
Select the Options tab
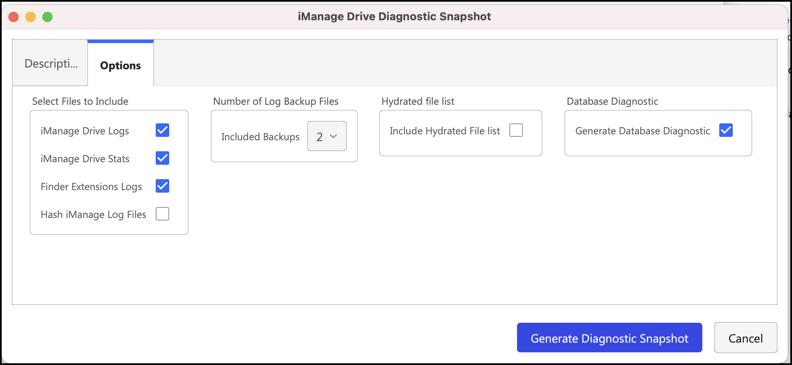click(x=121, y=65)
